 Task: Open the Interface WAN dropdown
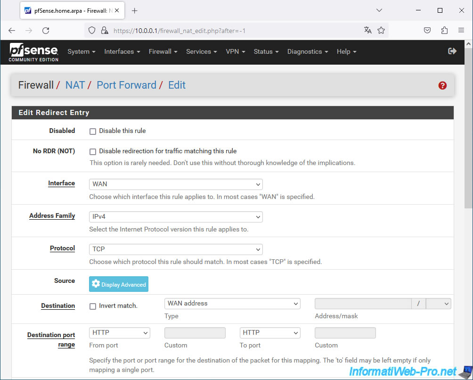176,184
